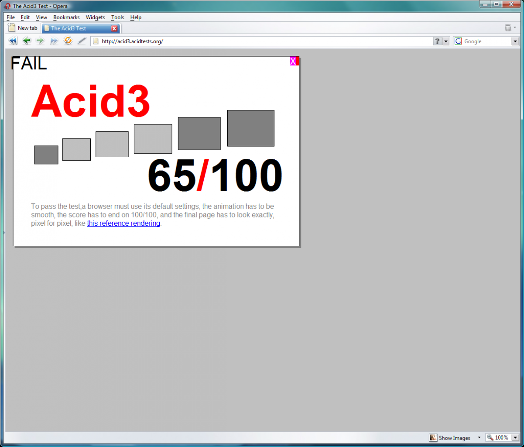The height and width of the screenshot is (447, 524).
Task: Open the closed tabs trash can
Action: 508,28
